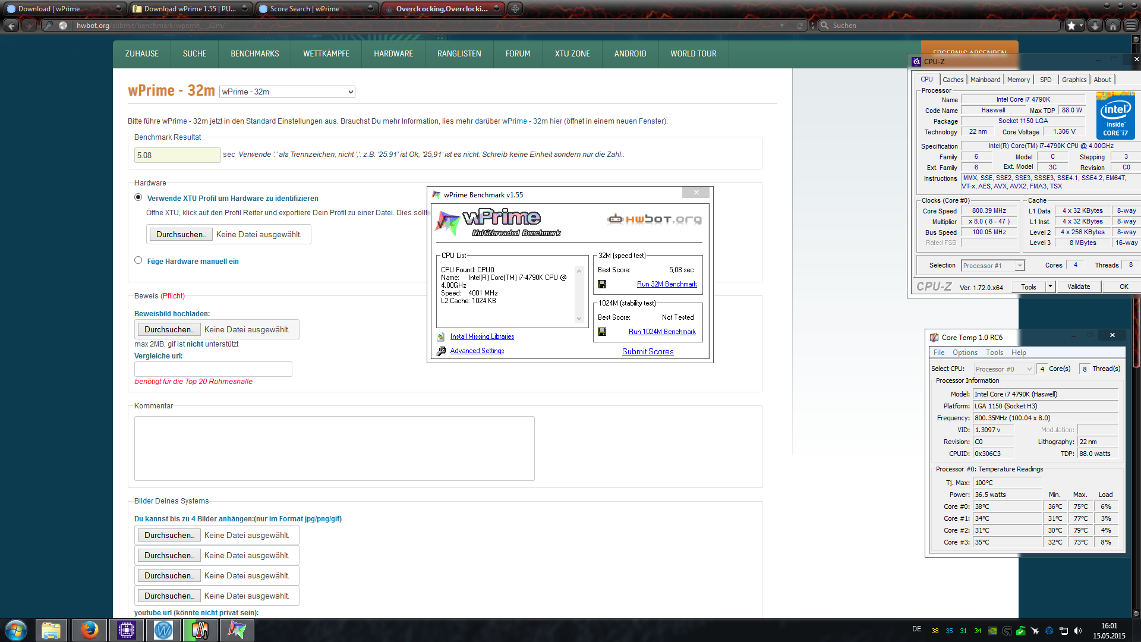Click Run 1024M Benchmark link
The image size is (1141, 642).
click(662, 332)
